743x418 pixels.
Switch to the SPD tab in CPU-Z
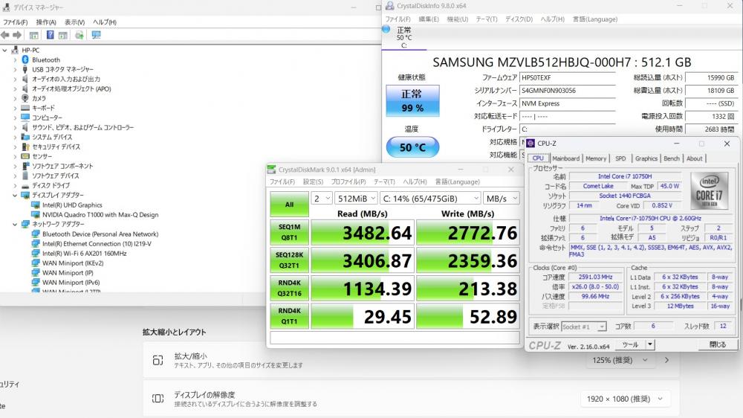[620, 158]
